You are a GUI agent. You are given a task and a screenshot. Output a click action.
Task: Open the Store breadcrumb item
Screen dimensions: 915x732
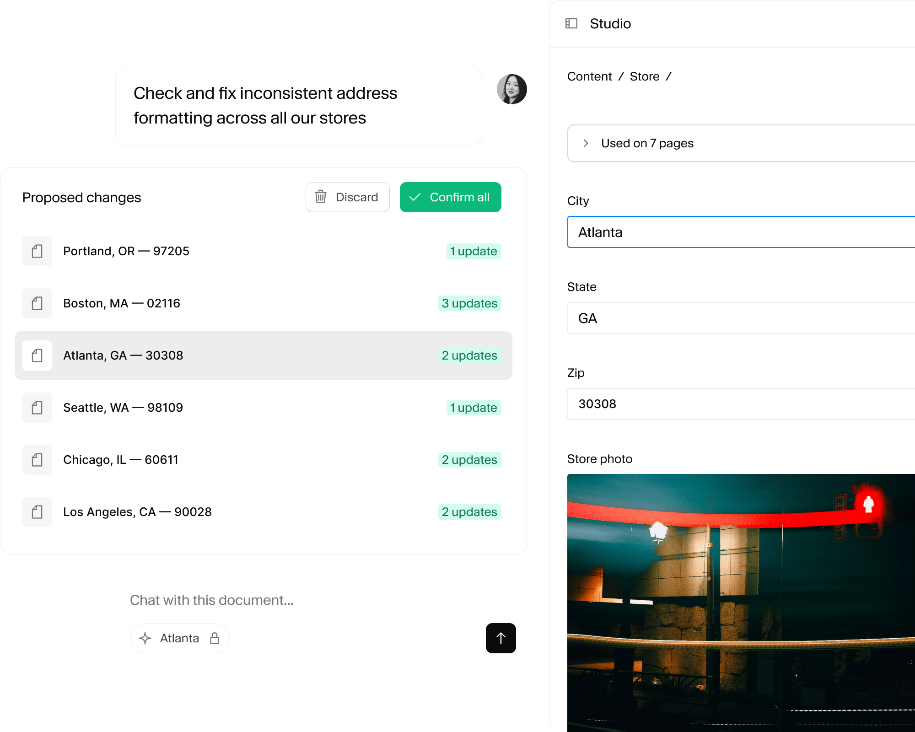tap(645, 76)
